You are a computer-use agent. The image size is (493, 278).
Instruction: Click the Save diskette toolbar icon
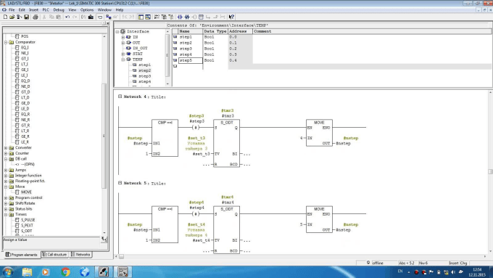[26, 17]
